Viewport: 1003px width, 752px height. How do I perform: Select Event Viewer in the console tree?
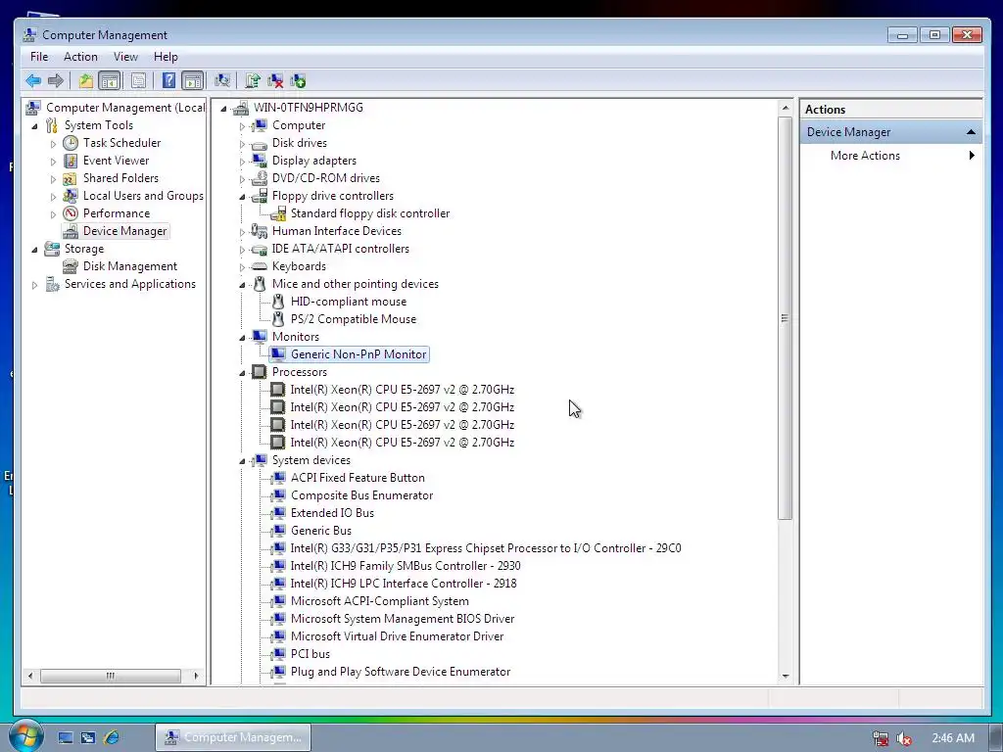[x=116, y=161]
